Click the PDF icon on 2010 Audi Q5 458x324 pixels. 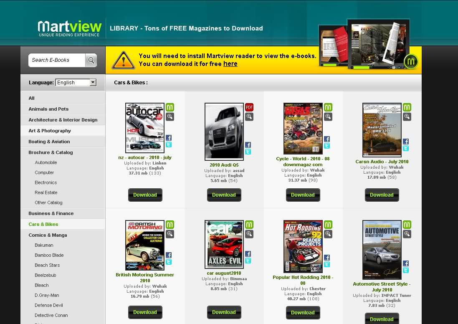click(x=249, y=107)
